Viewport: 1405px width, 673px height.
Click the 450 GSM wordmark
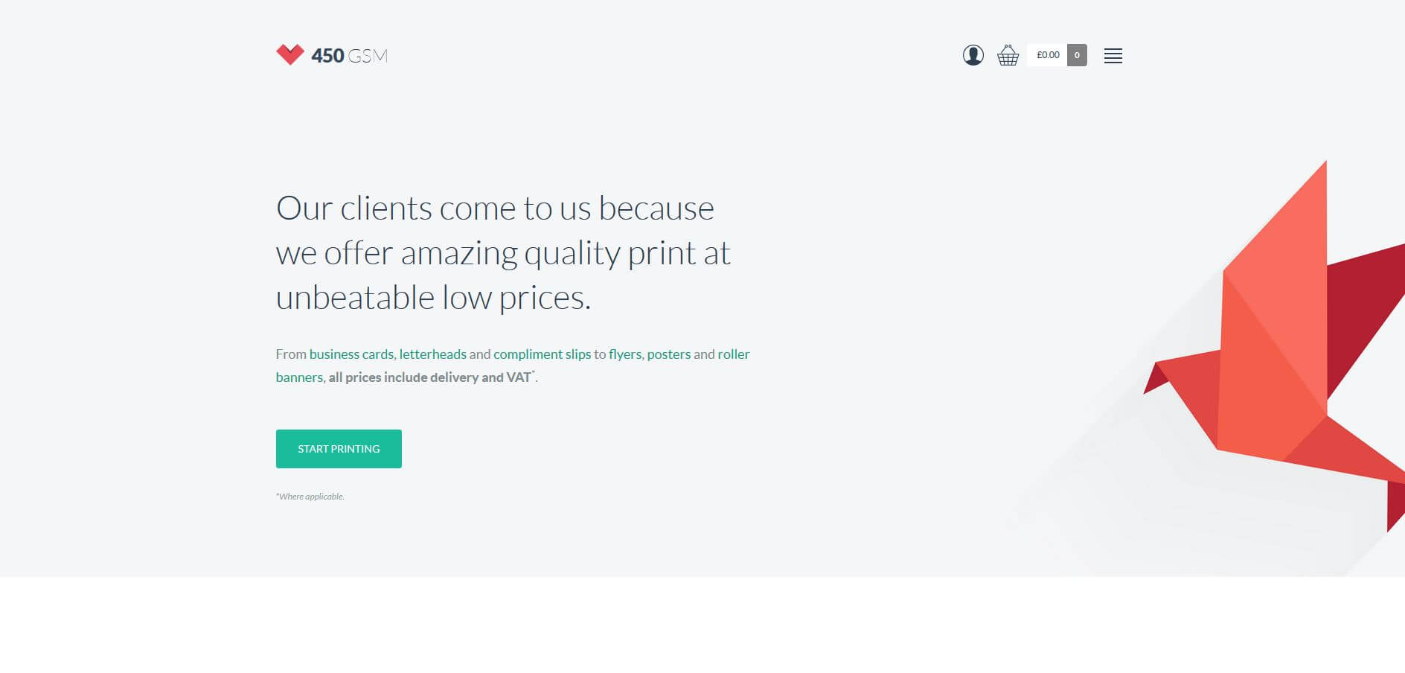349,56
